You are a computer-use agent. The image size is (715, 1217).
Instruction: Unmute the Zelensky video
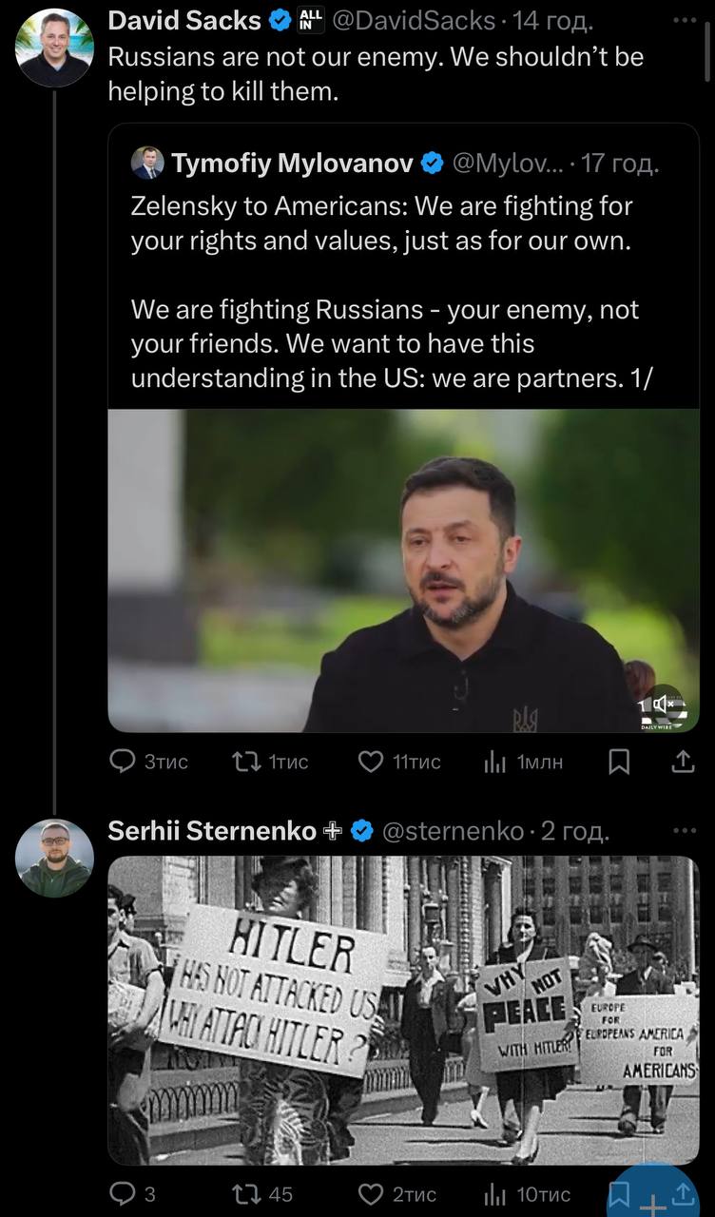tap(664, 706)
